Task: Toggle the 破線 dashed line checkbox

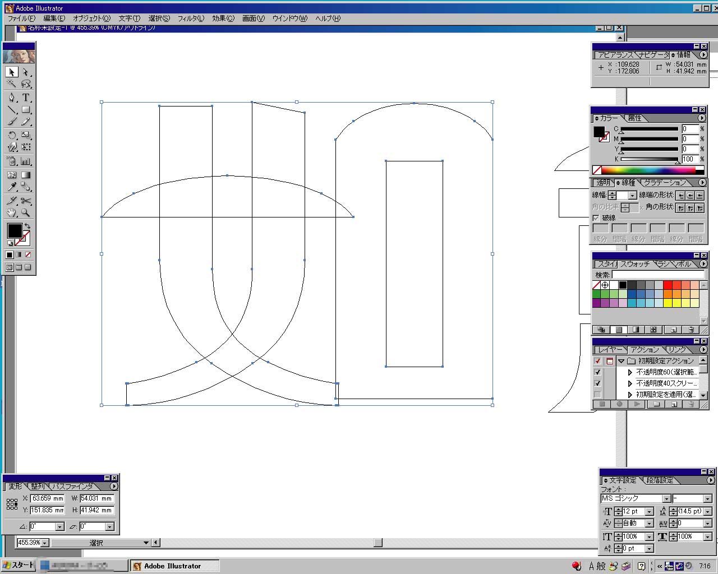Action: 596,218
